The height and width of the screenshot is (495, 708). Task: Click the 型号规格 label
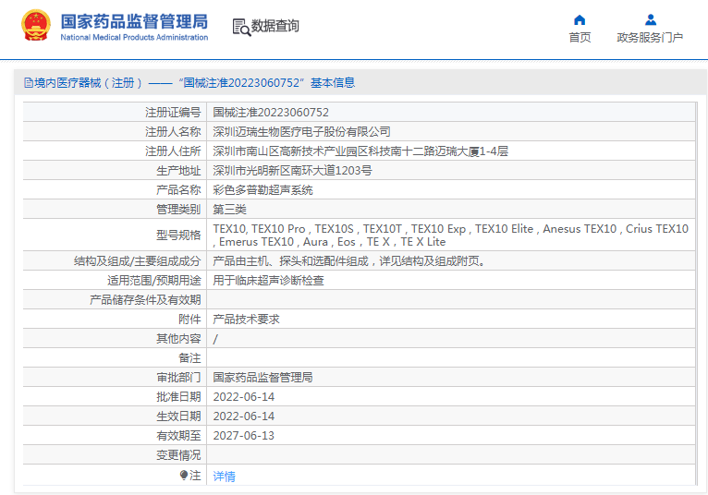coord(178,235)
